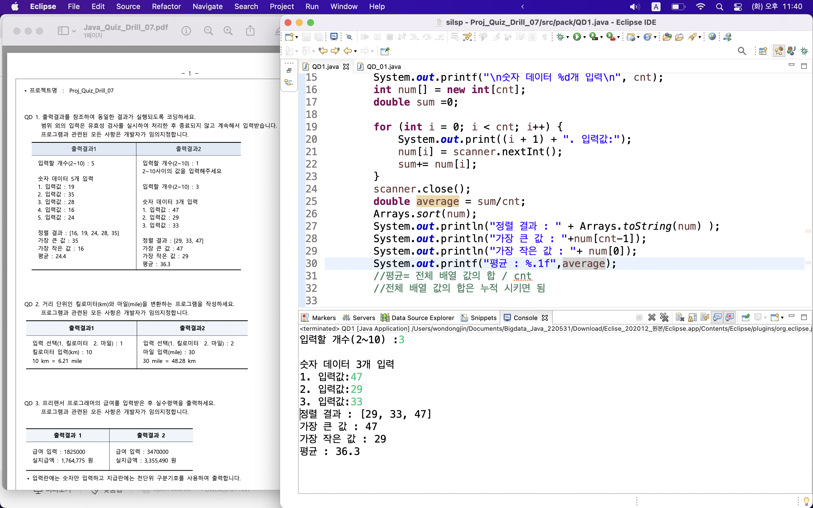Toggle Scroll Lock in Console

[692, 317]
